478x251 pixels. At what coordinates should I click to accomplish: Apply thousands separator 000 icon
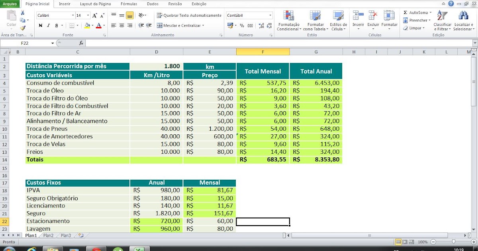[250, 25]
